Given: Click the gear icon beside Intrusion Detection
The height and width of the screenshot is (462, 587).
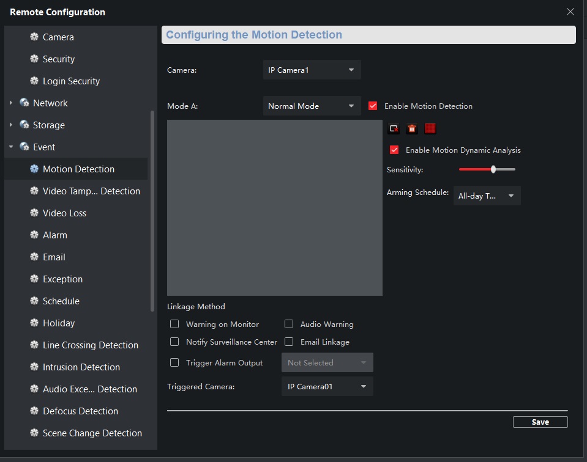Looking at the screenshot, I should 34,367.
